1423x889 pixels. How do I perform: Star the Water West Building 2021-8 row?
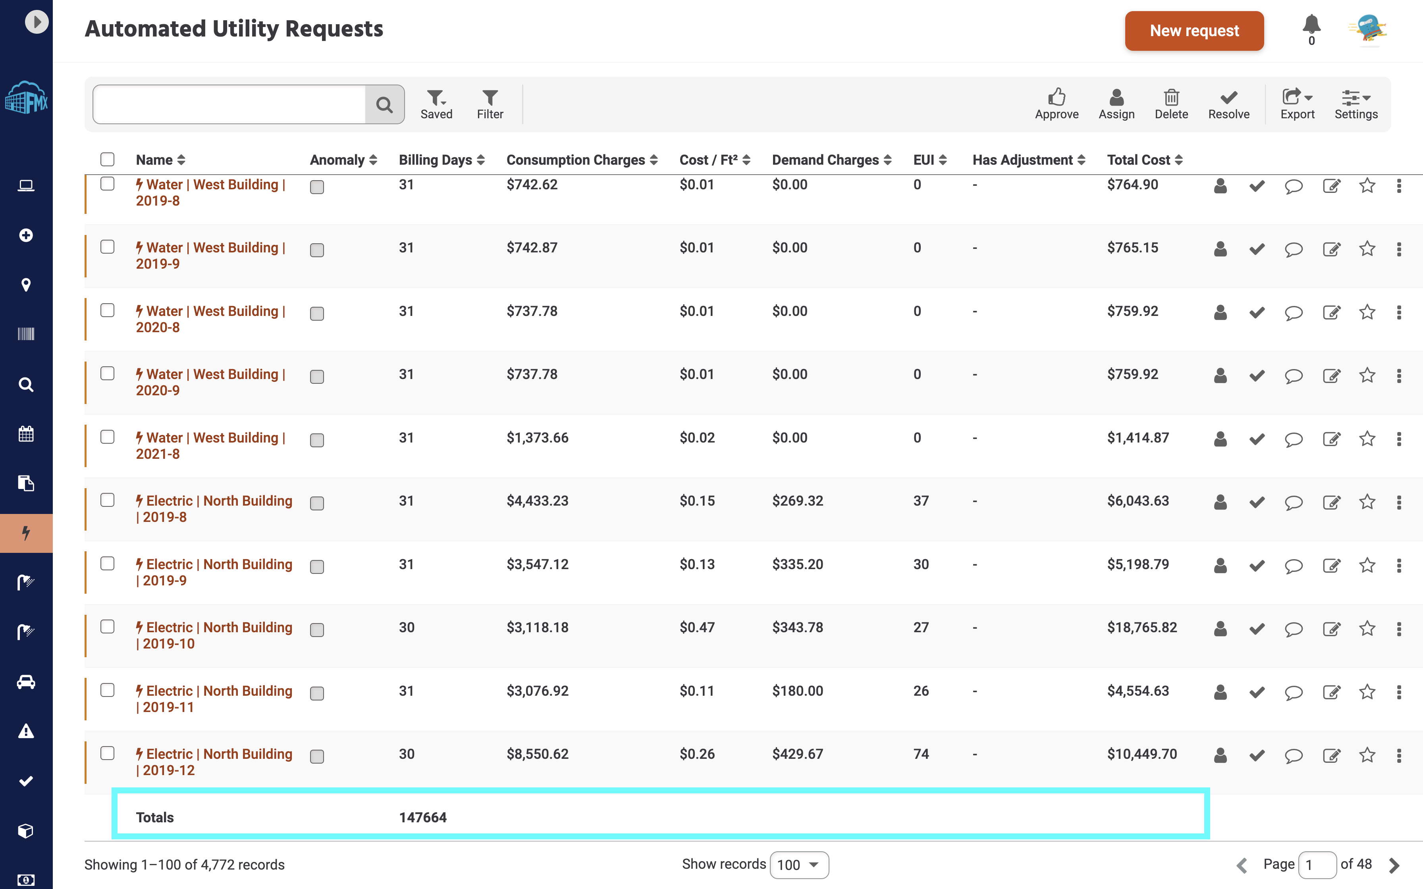coord(1367,439)
